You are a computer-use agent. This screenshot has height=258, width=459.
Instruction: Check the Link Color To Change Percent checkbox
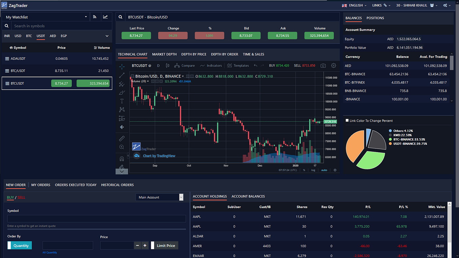point(347,120)
